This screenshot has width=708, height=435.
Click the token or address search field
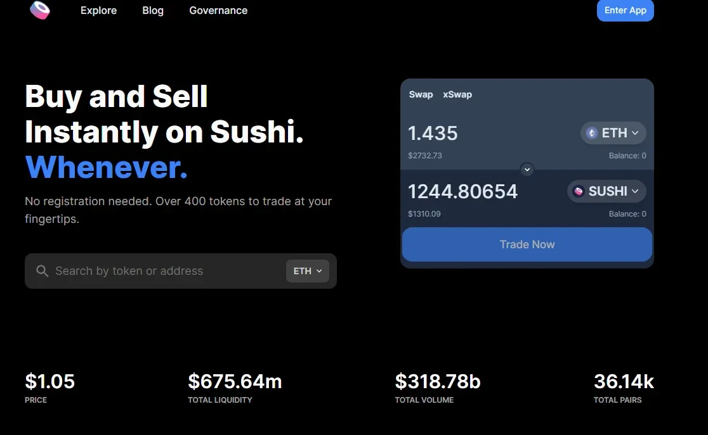tap(165, 271)
